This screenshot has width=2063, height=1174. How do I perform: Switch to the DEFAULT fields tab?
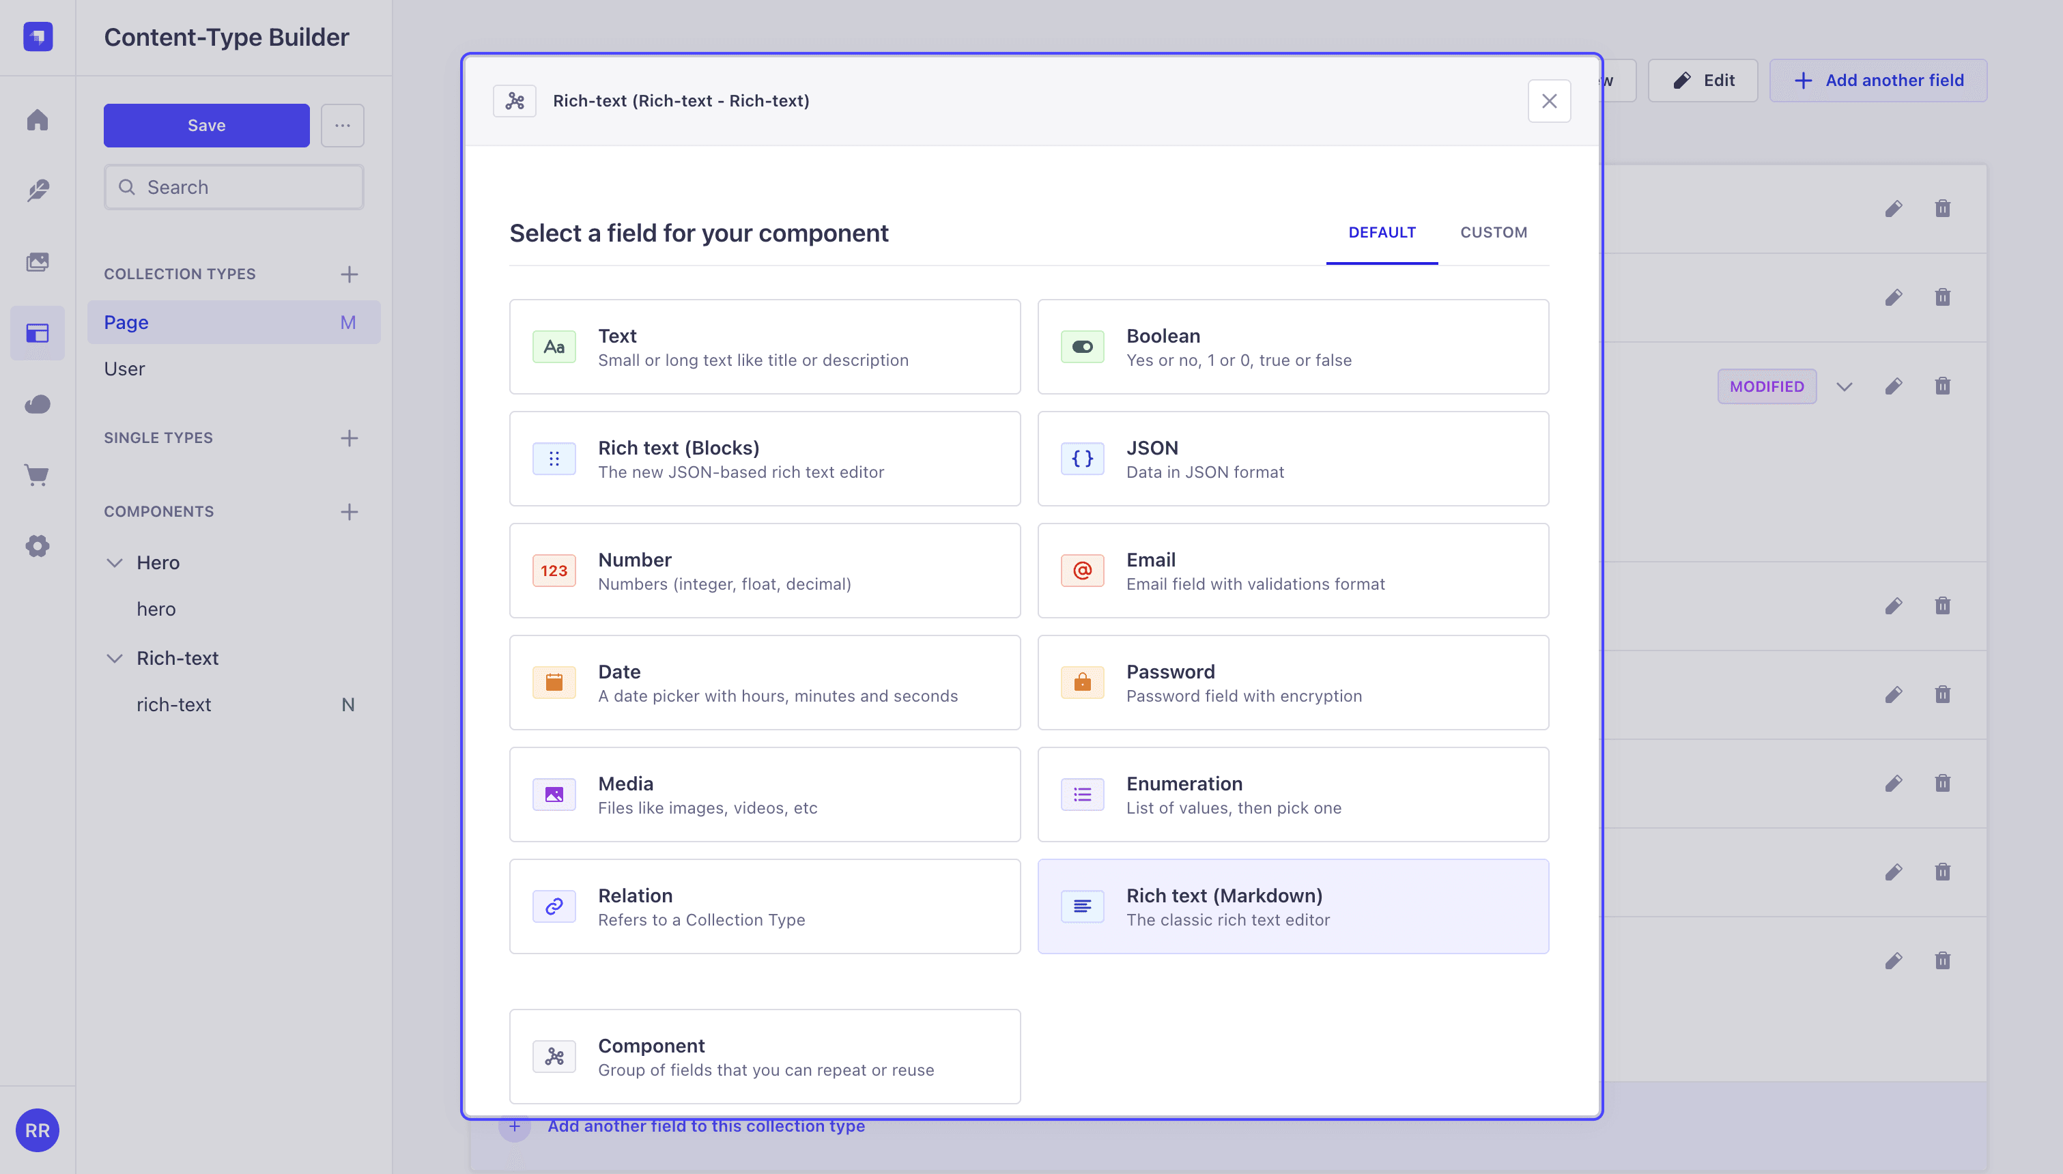[x=1382, y=233]
